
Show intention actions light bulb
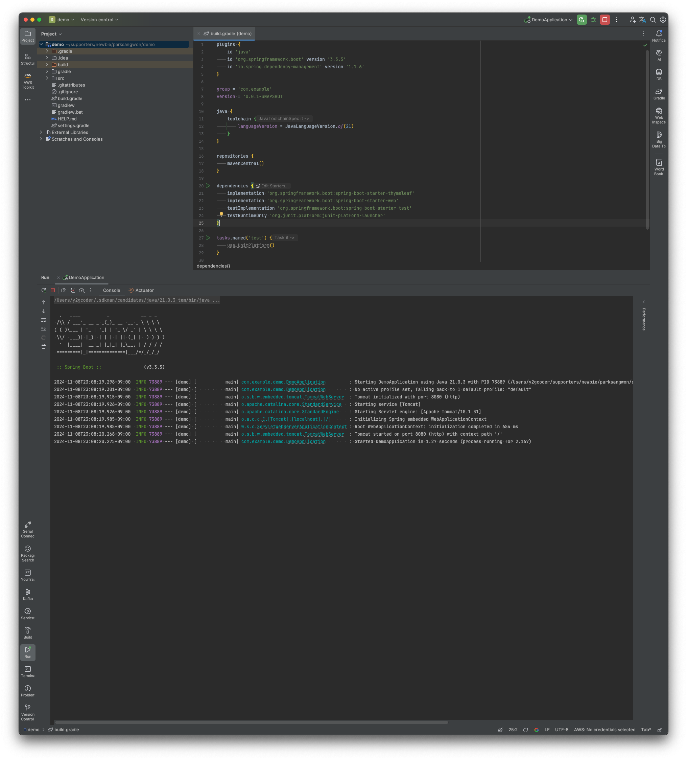221,214
